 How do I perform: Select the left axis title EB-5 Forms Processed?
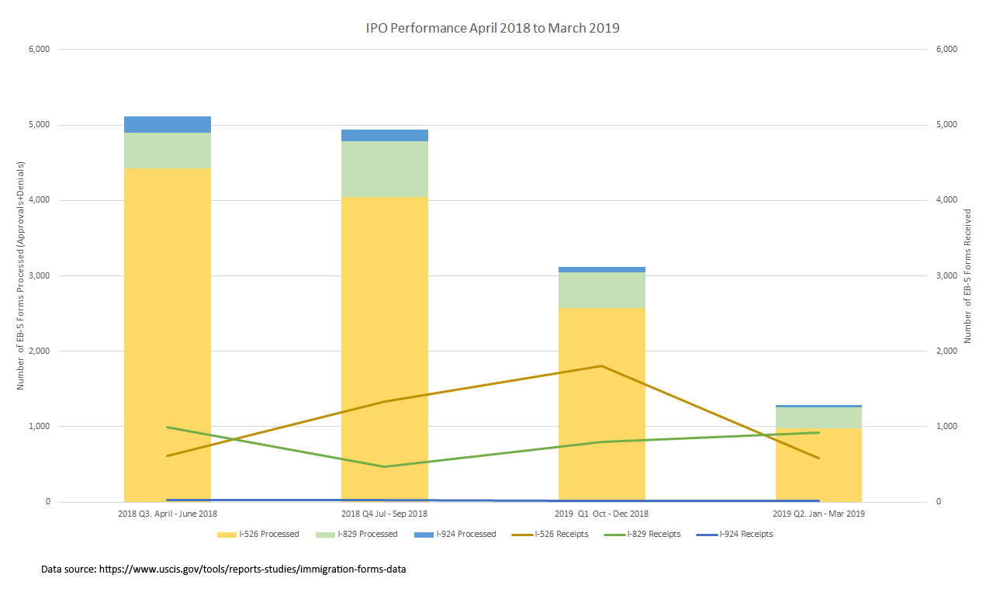(x=20, y=275)
